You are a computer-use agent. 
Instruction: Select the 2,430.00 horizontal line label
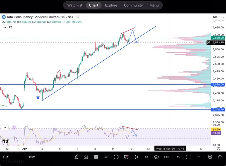(218, 85)
